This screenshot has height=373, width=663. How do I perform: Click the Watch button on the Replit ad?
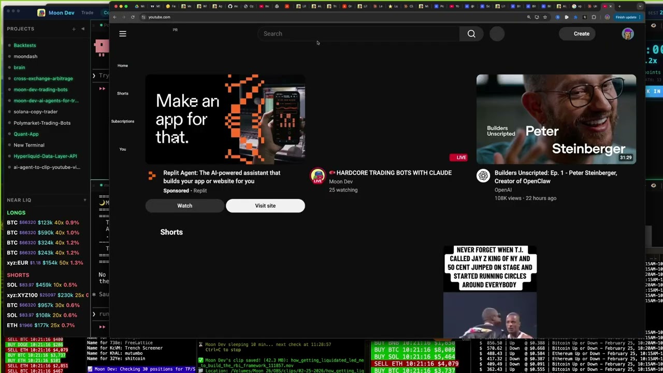(x=185, y=206)
